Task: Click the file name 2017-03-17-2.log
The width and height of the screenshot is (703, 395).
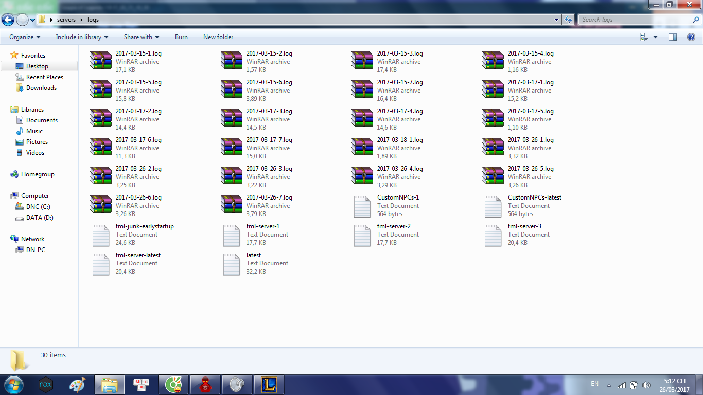Action: pyautogui.click(x=138, y=111)
